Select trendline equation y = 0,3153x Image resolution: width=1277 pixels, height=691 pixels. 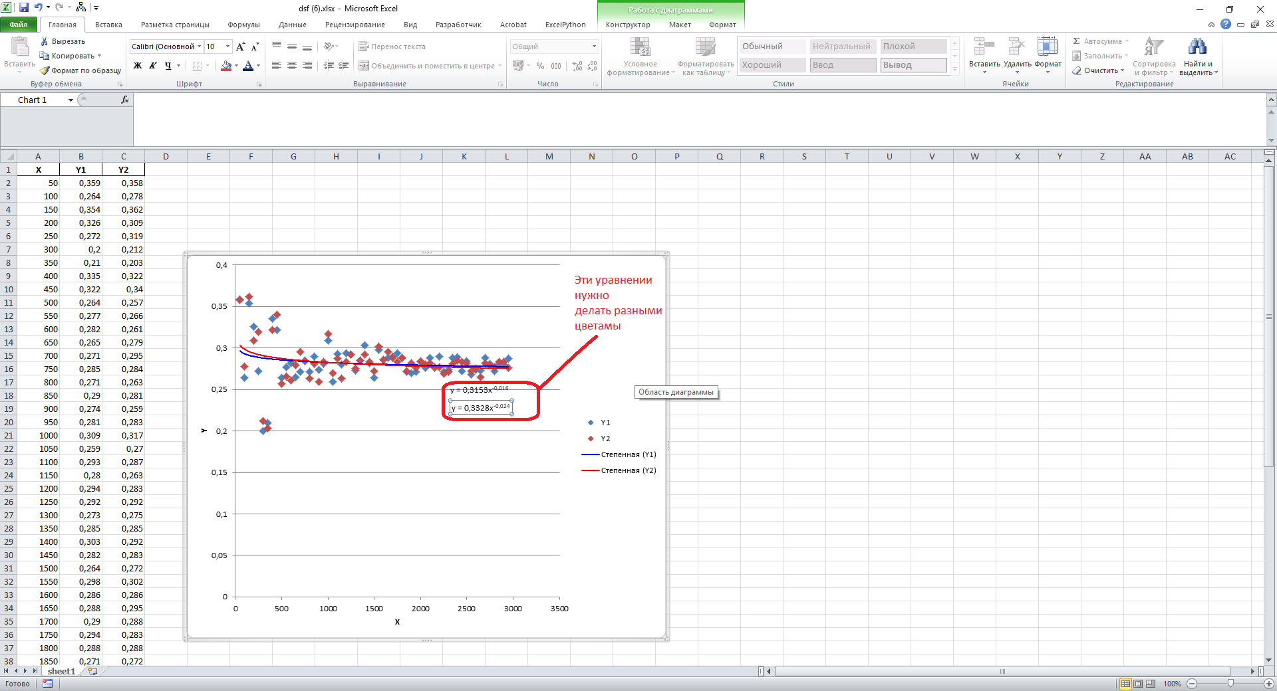[479, 390]
